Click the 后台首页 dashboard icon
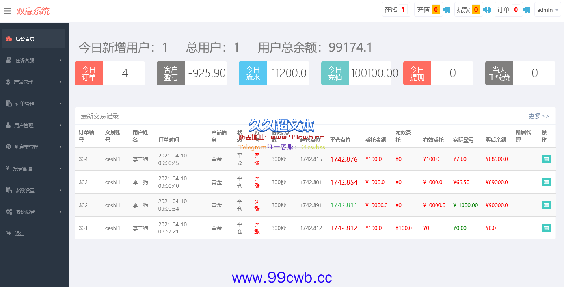564x287 pixels. 9,39
